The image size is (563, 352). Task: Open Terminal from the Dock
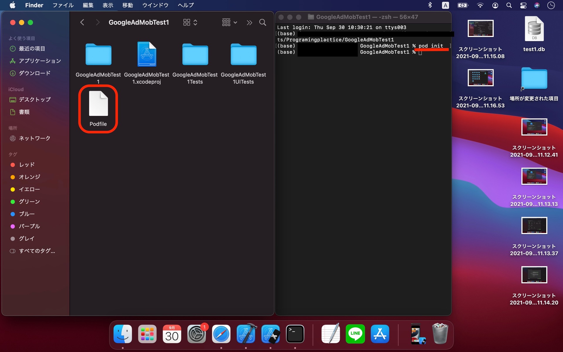[x=295, y=334]
